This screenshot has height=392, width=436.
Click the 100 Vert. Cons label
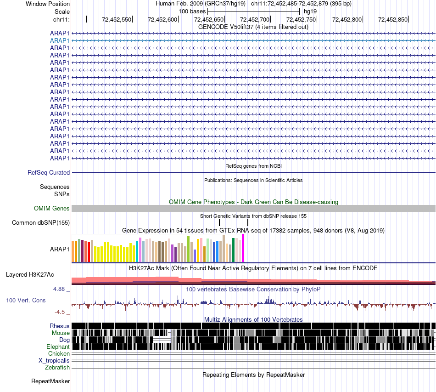26,301
